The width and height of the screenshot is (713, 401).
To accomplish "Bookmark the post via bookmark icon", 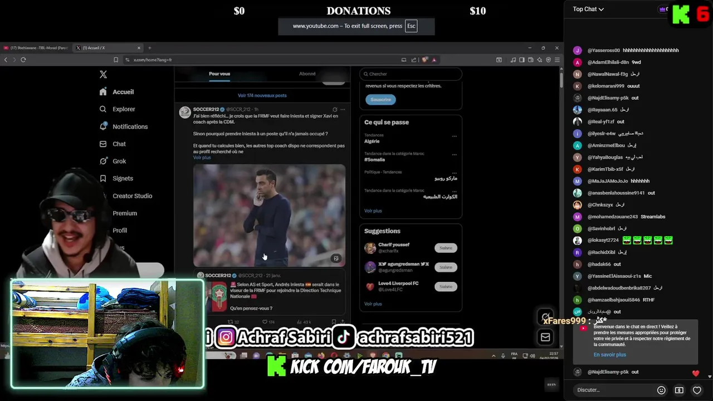I will [x=334, y=322].
